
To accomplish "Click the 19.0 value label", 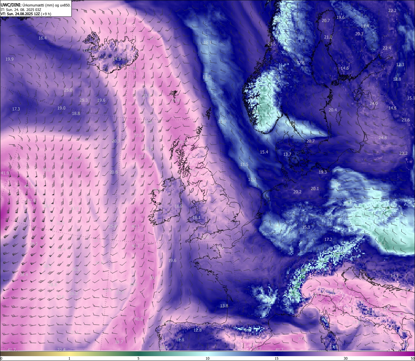I will 61,108.
